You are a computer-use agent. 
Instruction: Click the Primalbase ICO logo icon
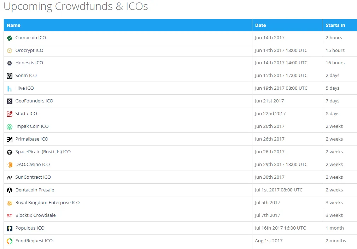pos(10,139)
